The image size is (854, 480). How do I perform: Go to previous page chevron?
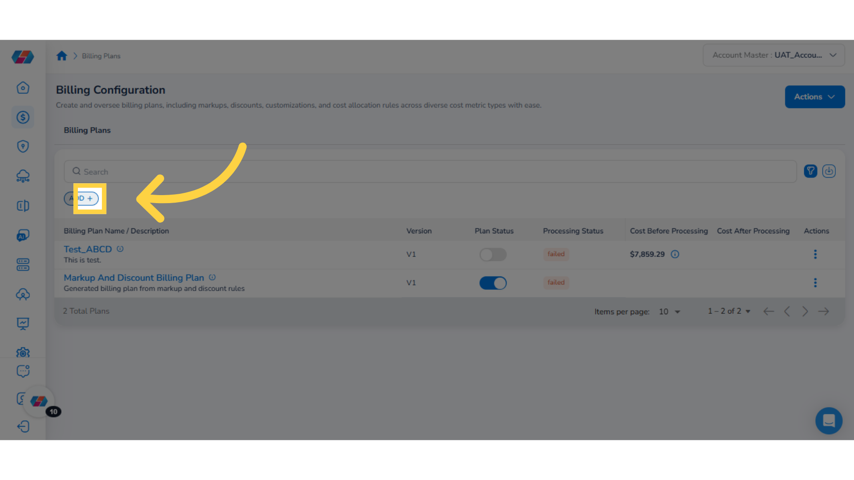787,312
